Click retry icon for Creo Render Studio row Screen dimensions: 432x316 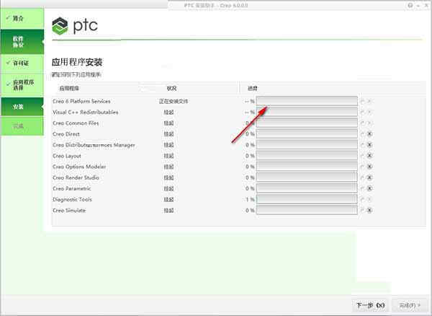click(363, 177)
